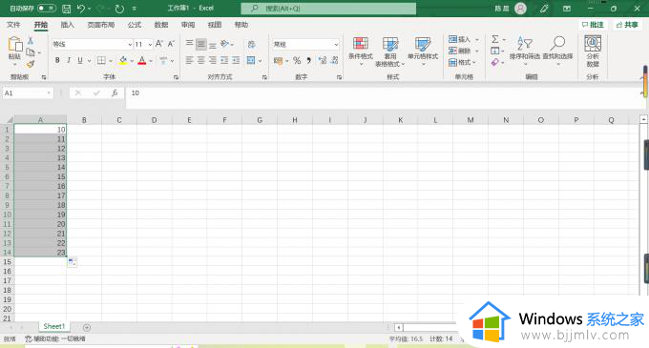This screenshot has width=649, height=348.
Task: Click the Format Painter brush icon
Action: coord(31,64)
